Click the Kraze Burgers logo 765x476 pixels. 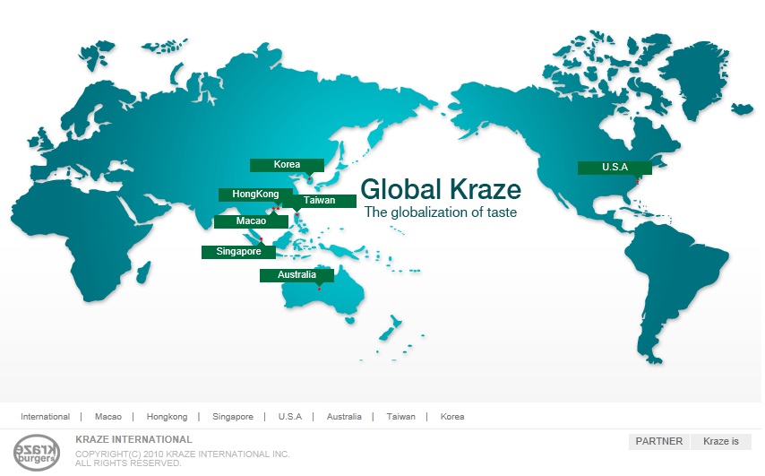click(x=37, y=452)
